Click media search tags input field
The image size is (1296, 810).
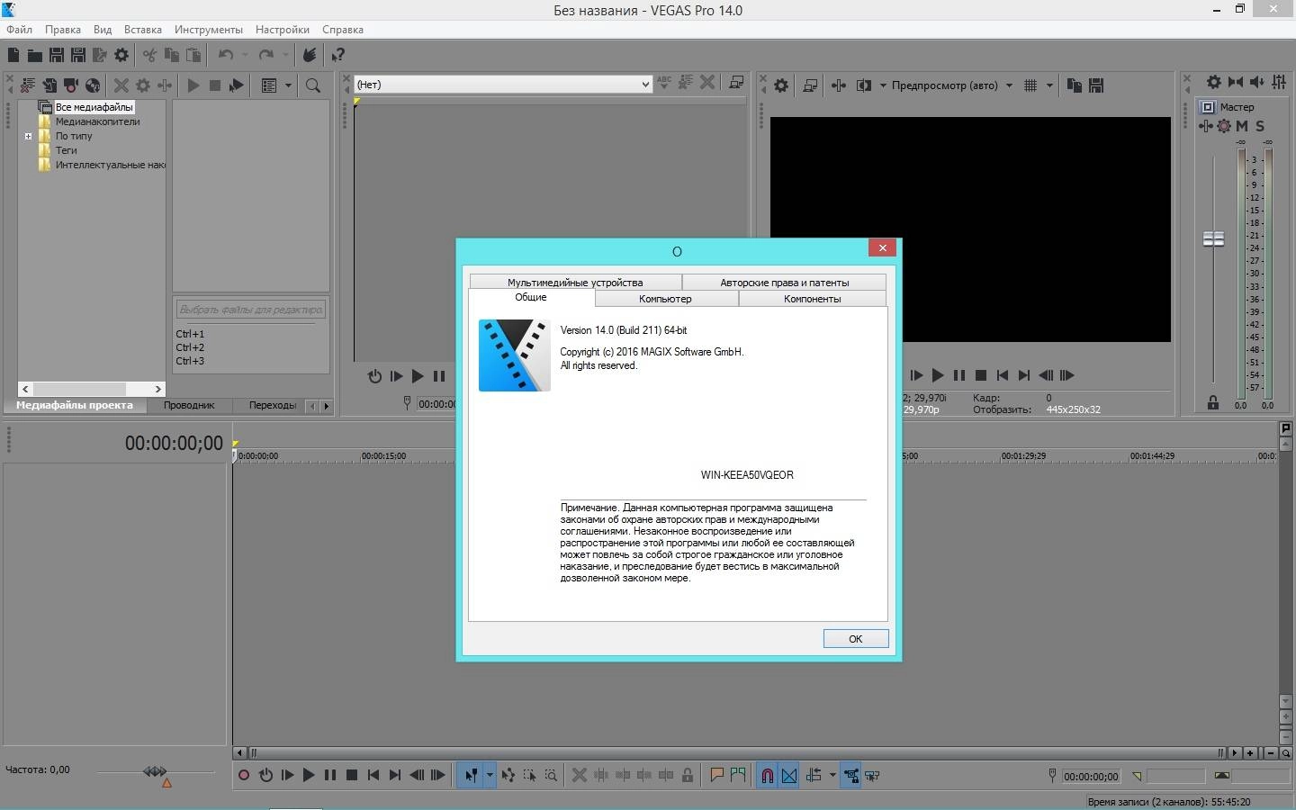tap(250, 310)
